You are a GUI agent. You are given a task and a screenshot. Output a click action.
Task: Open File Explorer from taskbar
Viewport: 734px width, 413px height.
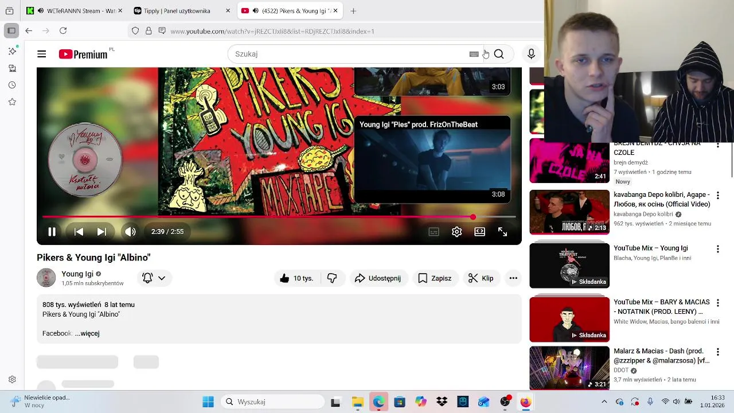(x=357, y=402)
